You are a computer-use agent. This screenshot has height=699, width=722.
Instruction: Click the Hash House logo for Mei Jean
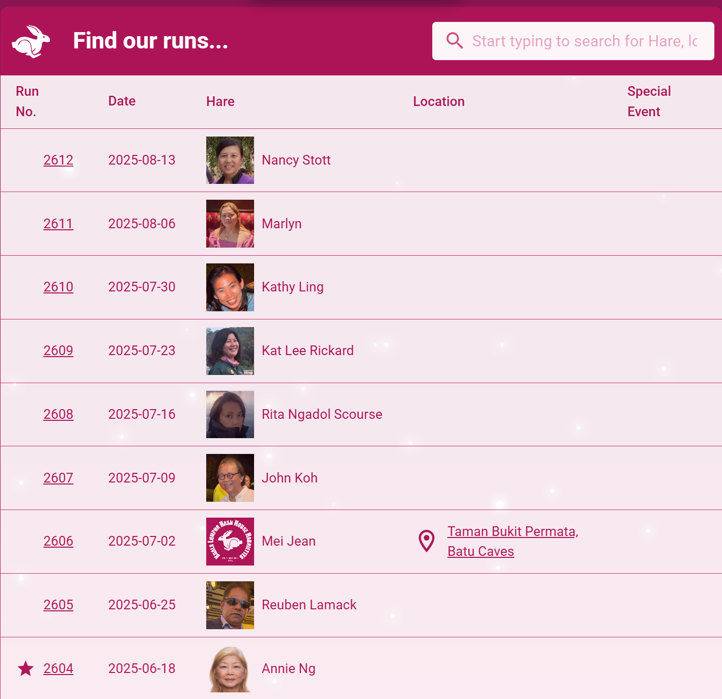pos(230,542)
